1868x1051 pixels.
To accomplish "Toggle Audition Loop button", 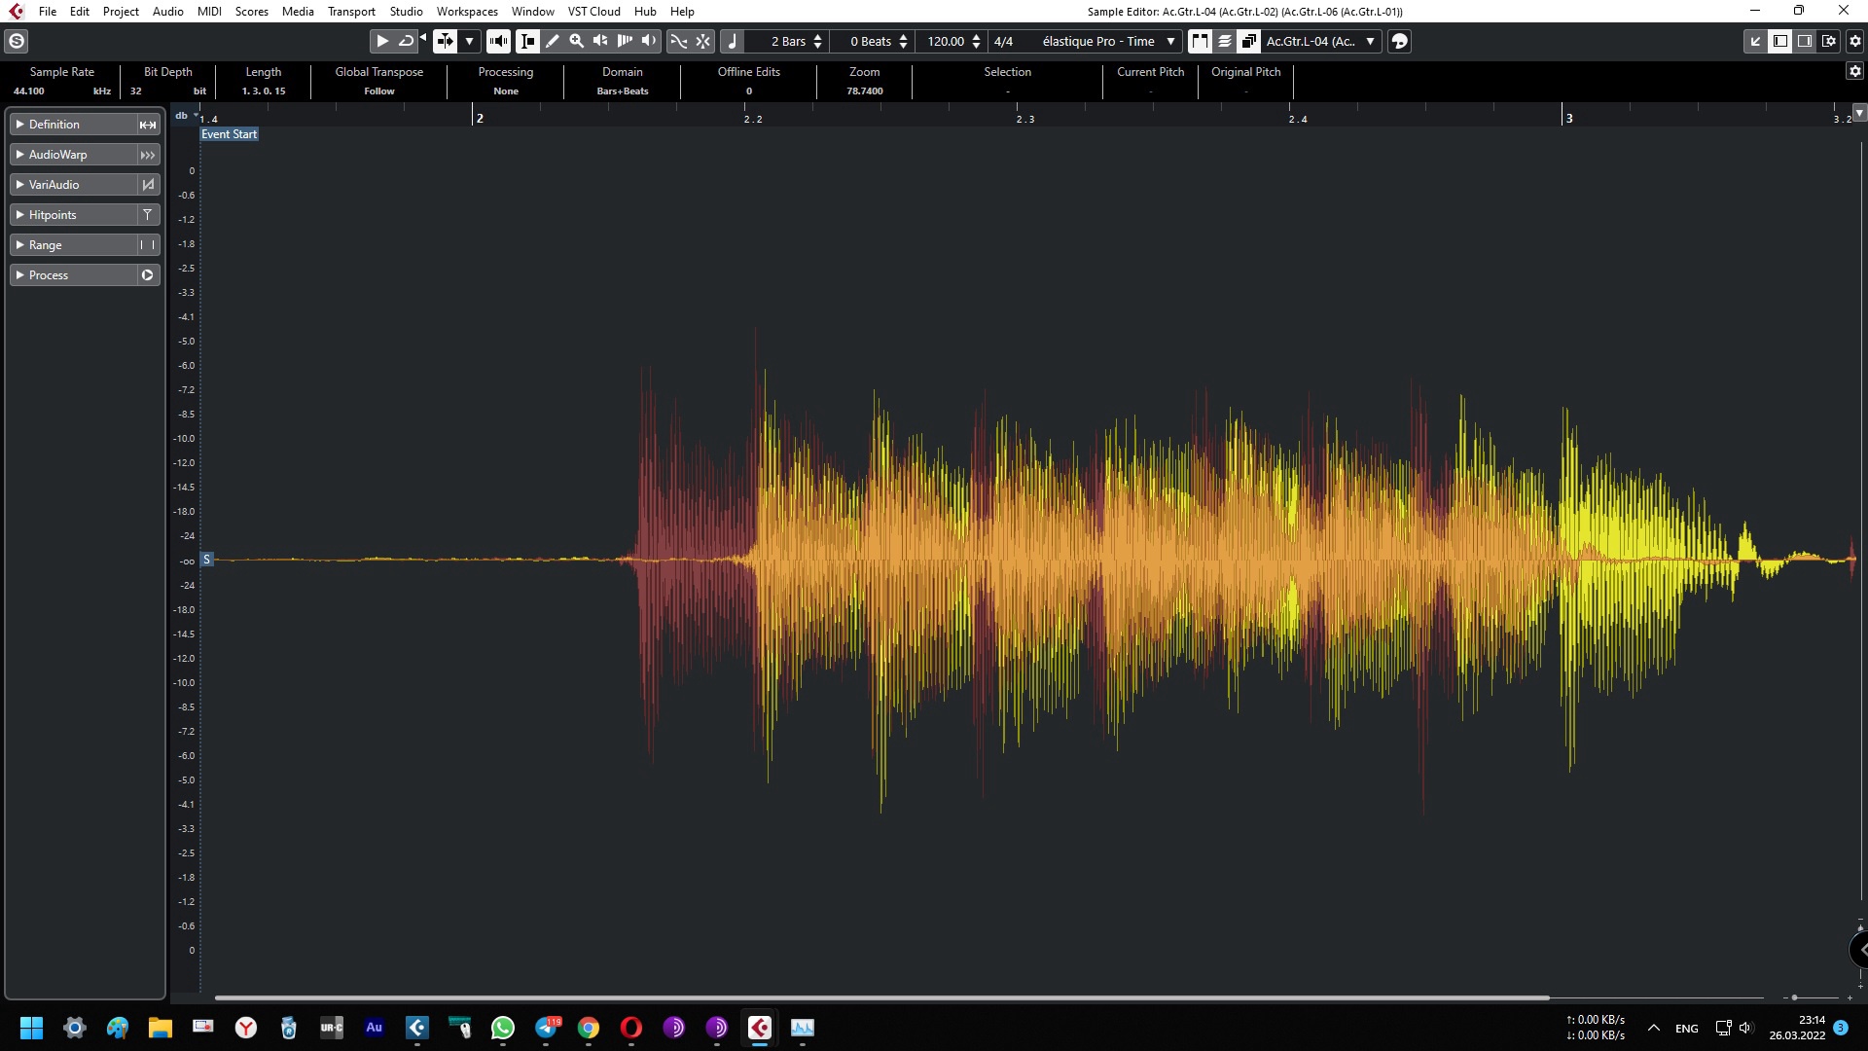I will 406,41.
